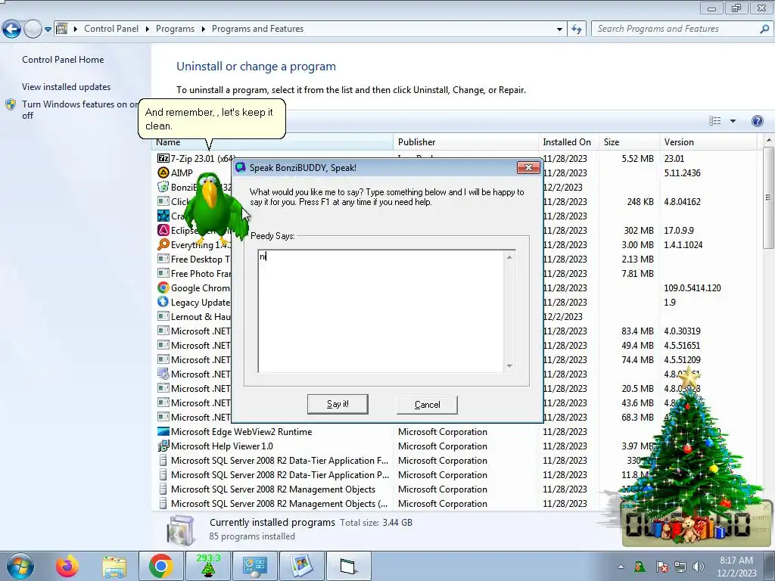This screenshot has width=775, height=581.
Task: Open the view options dropdown arrow
Action: [733, 121]
